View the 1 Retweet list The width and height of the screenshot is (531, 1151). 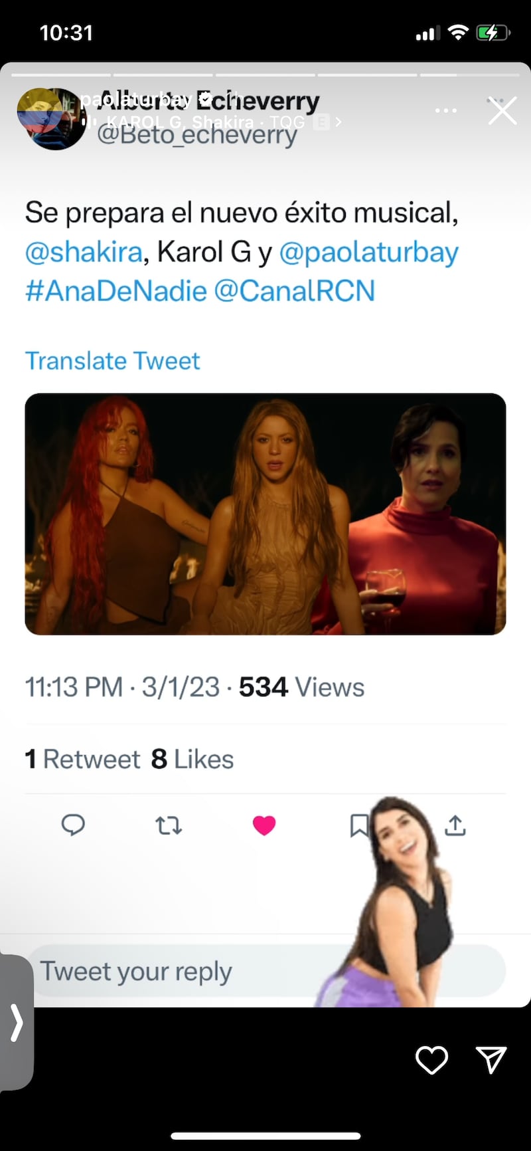(83, 759)
